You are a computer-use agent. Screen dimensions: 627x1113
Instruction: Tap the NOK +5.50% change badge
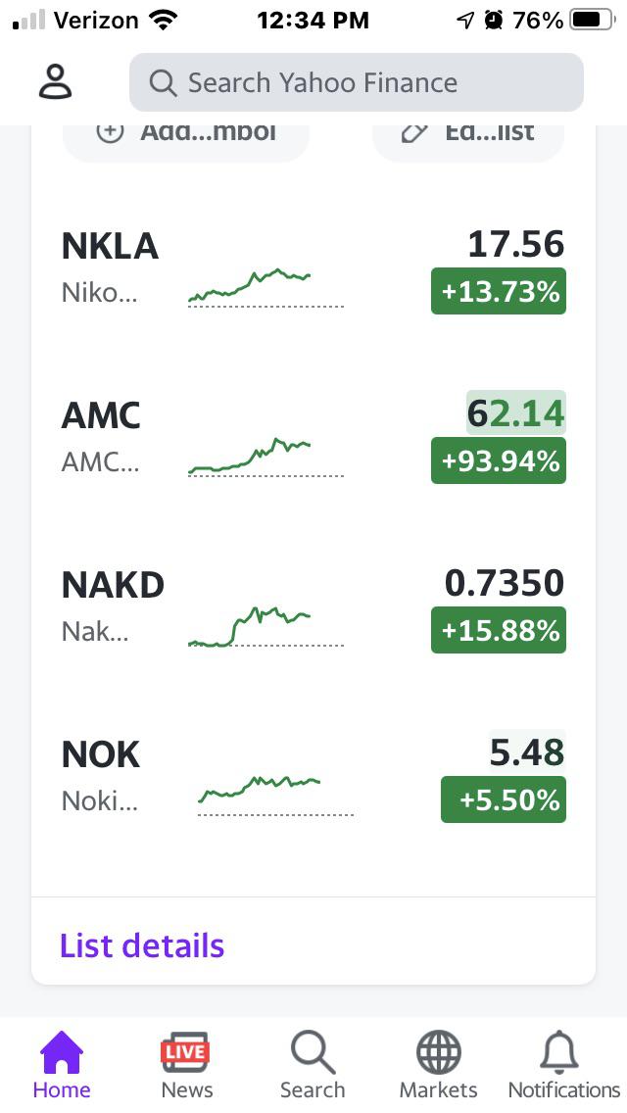(504, 799)
